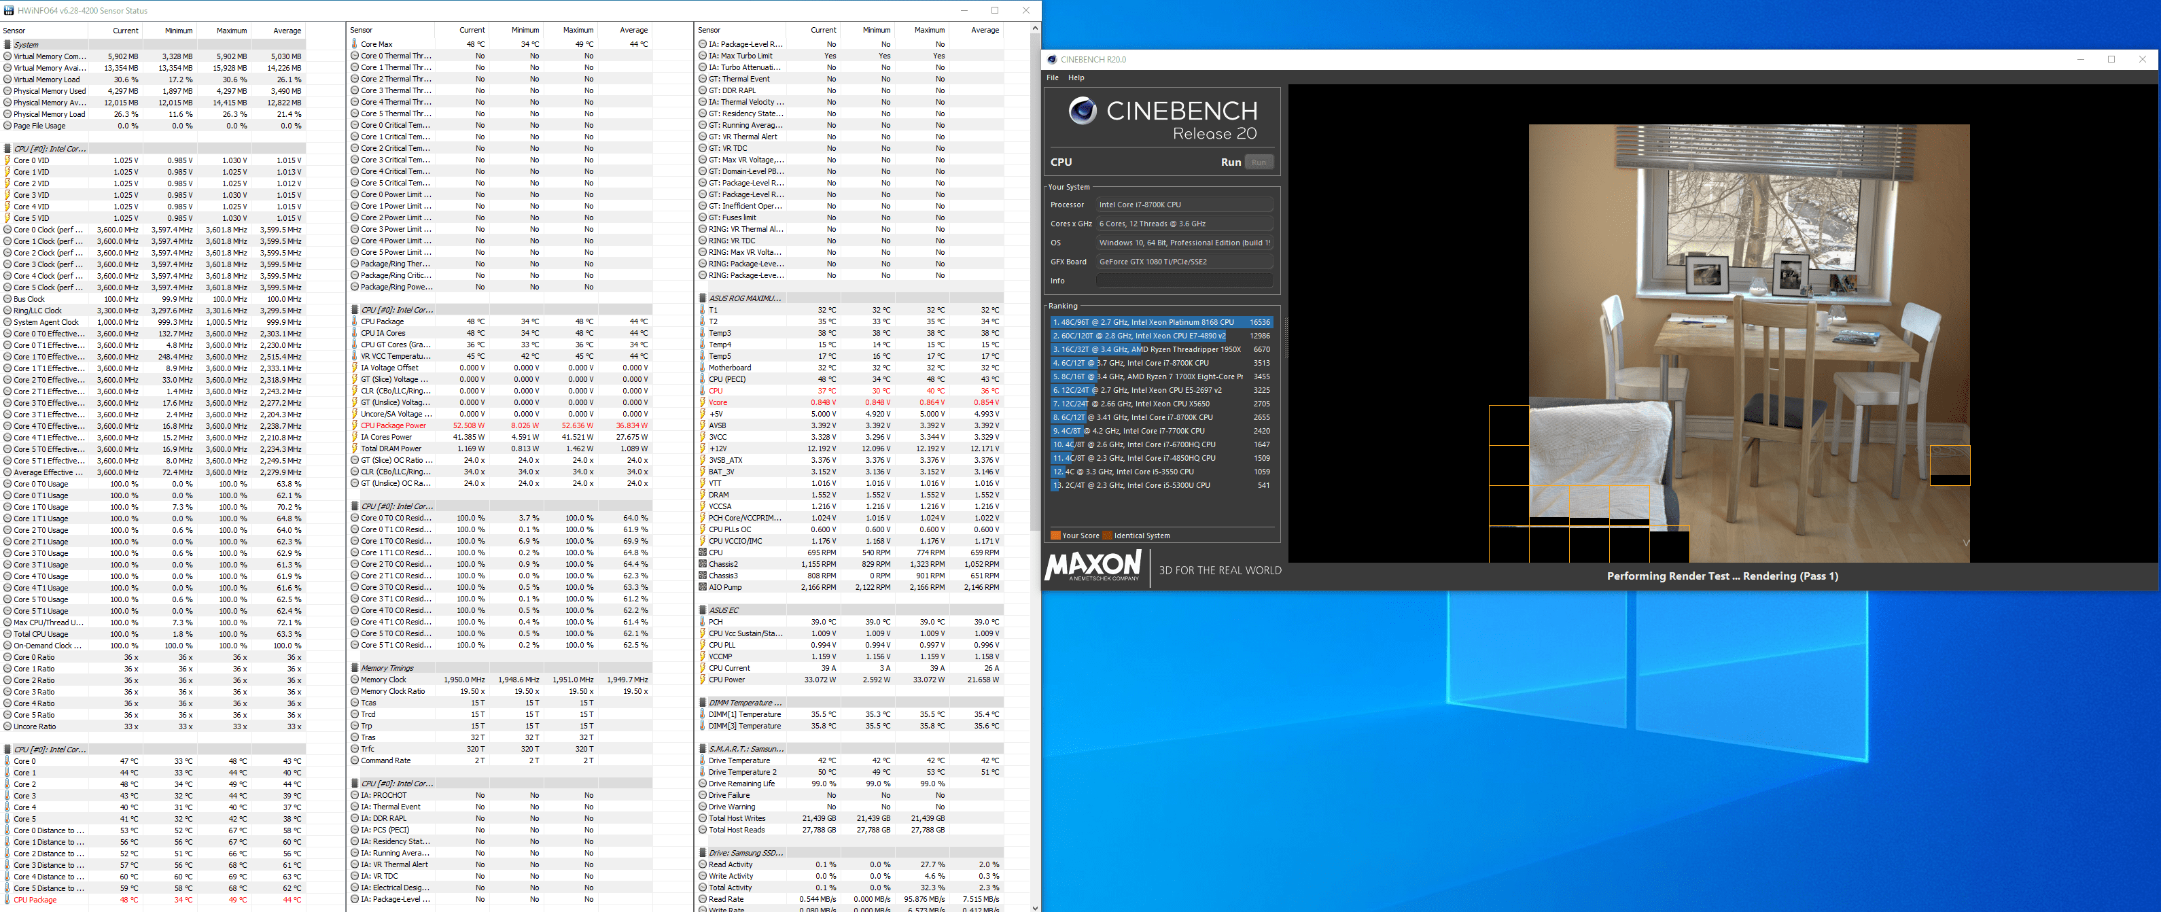Viewport: 2161px width, 912px height.
Task: Click the IA Cores Power row
Action: coord(501,437)
